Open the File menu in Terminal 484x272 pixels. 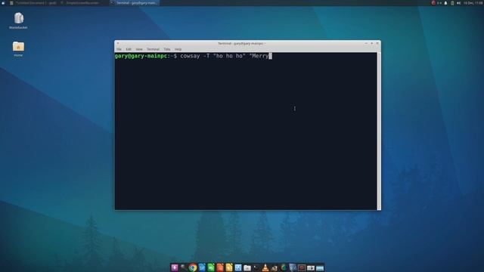(x=119, y=49)
